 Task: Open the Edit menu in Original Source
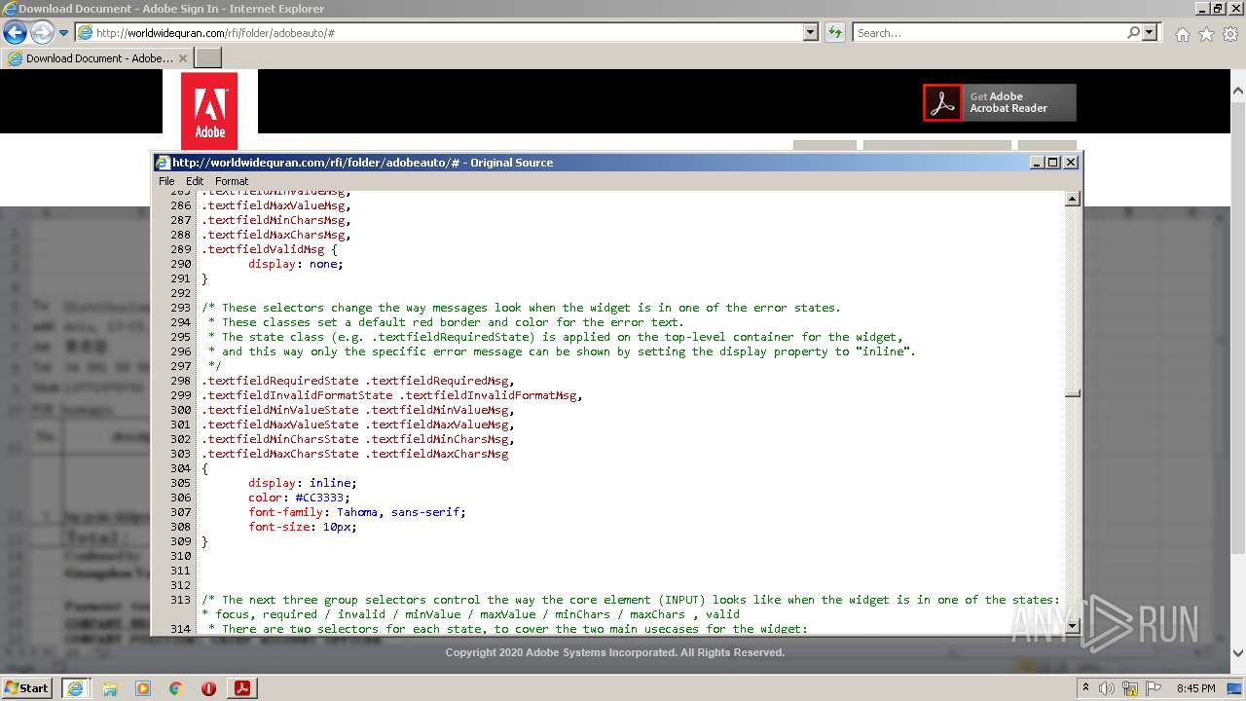point(195,181)
